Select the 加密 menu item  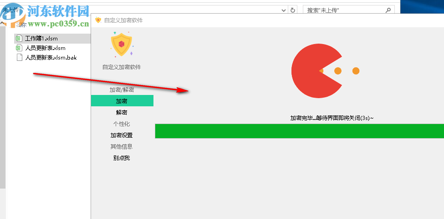[x=122, y=101]
